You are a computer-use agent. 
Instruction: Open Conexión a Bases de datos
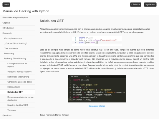click(x=17, y=82)
